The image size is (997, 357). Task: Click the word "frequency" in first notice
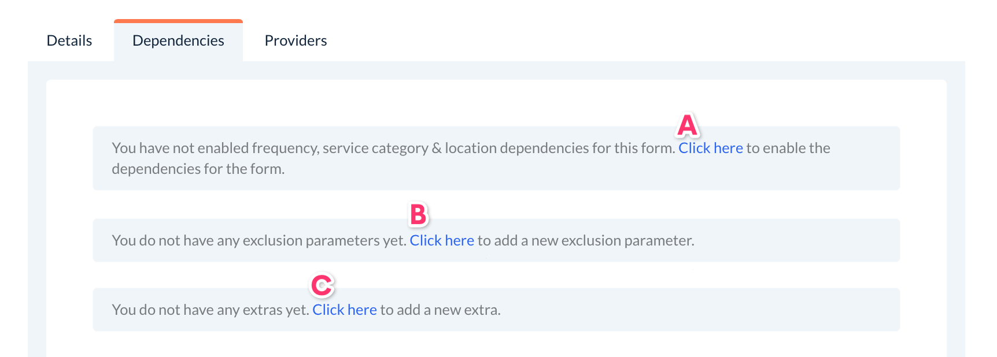pos(285,148)
